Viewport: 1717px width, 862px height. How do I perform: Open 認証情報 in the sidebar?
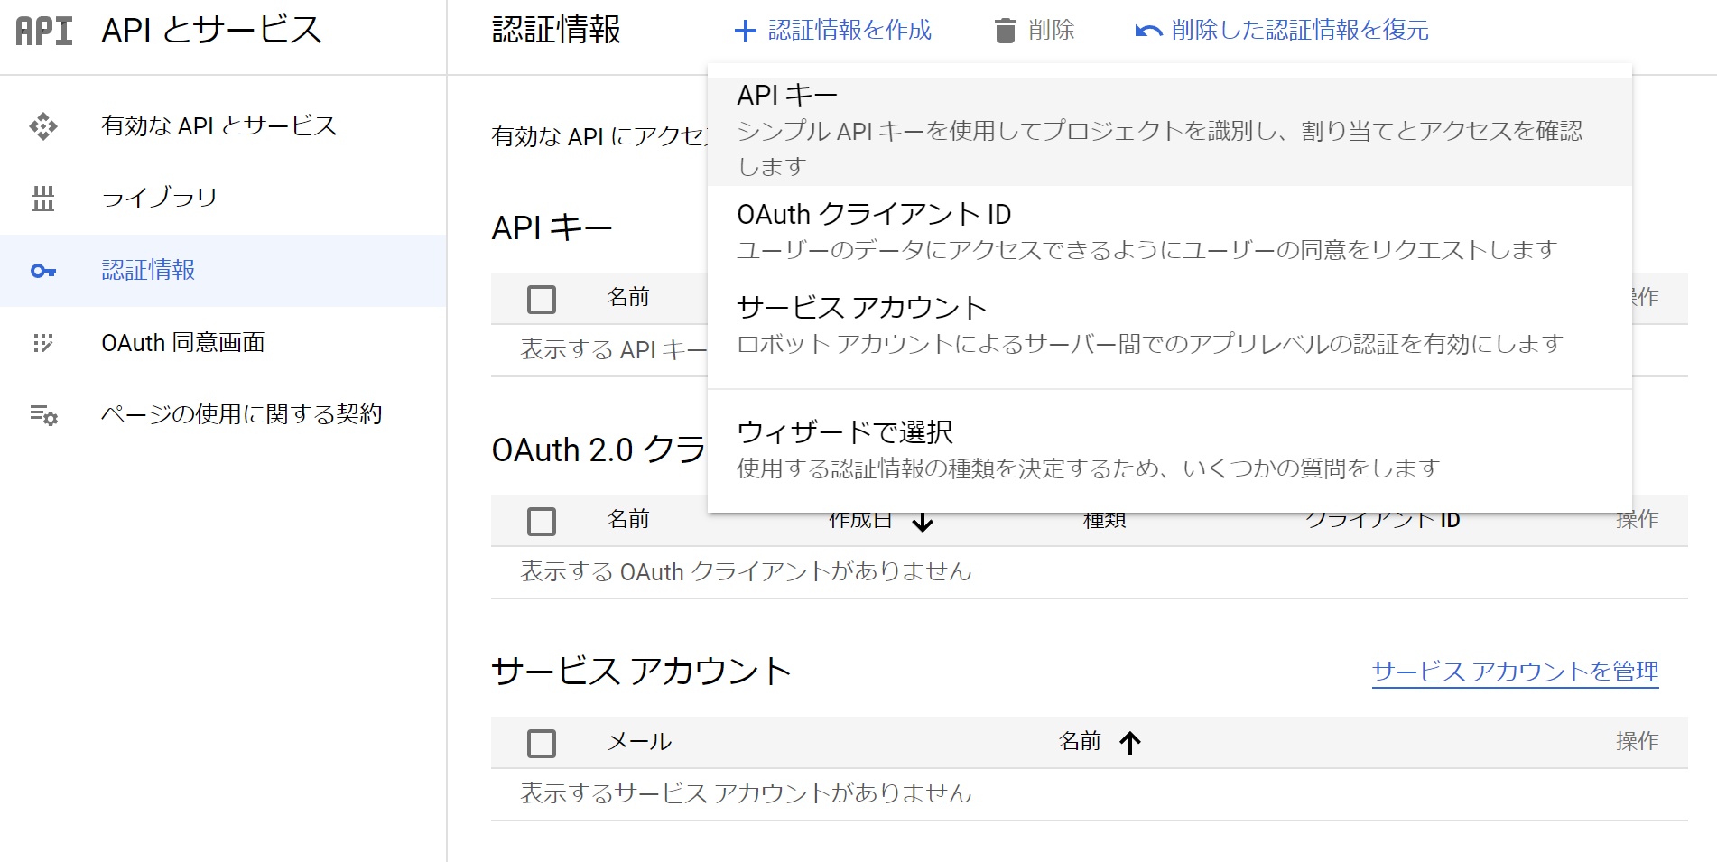(x=223, y=271)
